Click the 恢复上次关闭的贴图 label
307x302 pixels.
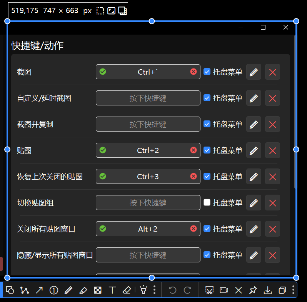click(50, 177)
